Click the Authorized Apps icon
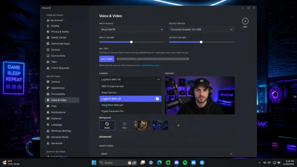The image size is (297, 167). 48,43
